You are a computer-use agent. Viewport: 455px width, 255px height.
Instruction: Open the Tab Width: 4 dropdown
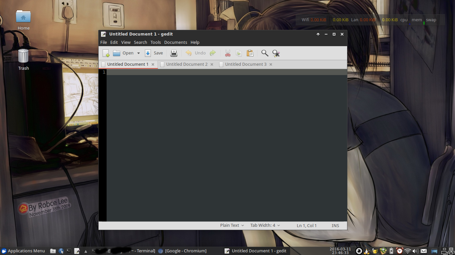(265, 225)
